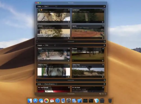This screenshot has width=141, height=104.
Task: Start converting the Sports video
Action: pyautogui.click(x=73, y=38)
